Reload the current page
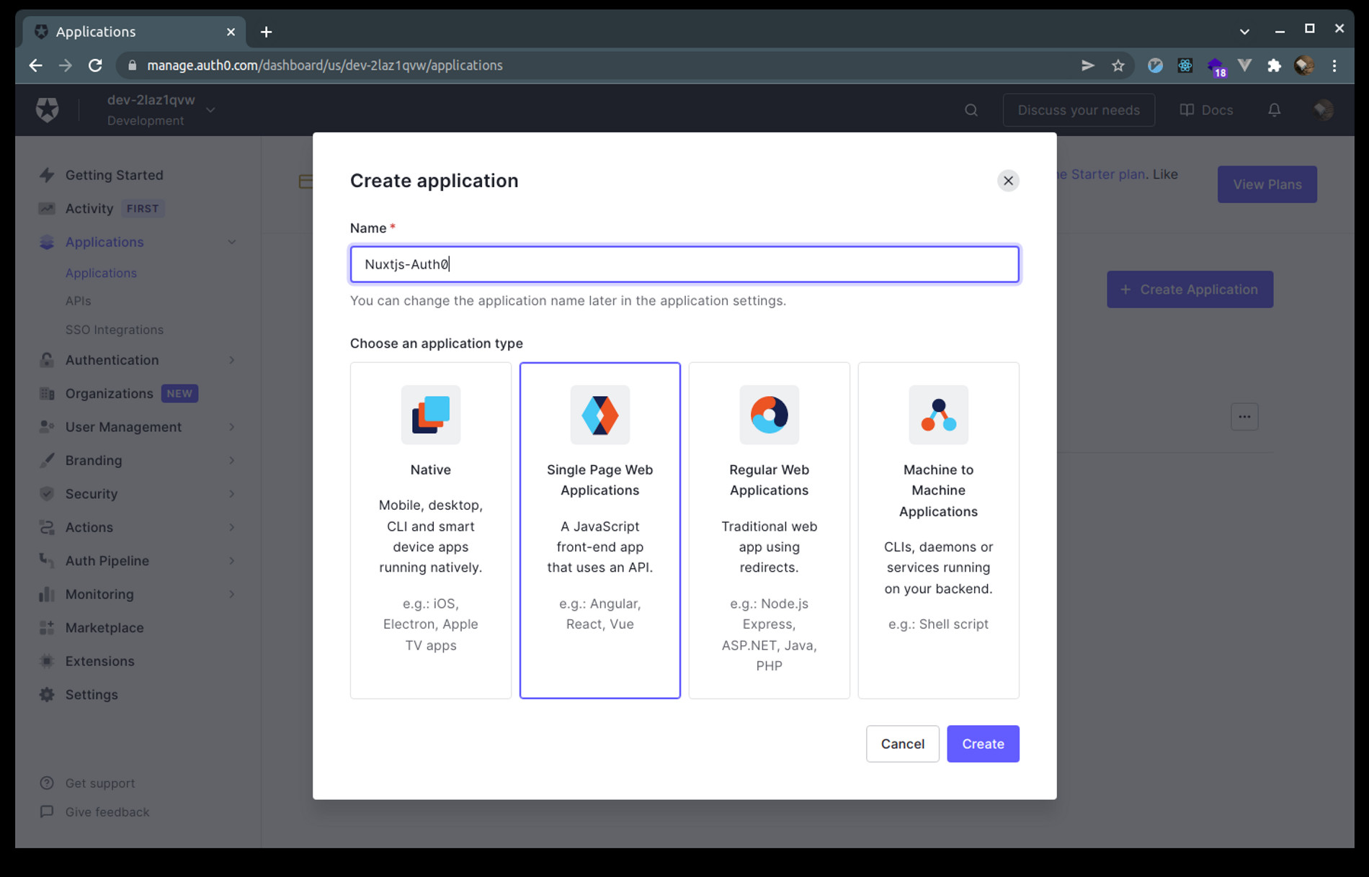 click(95, 66)
